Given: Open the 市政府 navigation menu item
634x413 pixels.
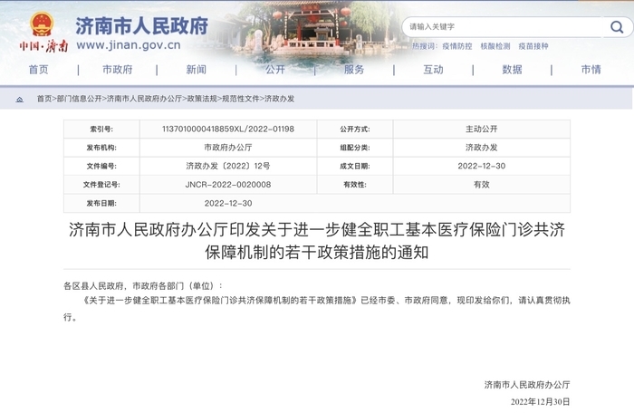Looking at the screenshot, I should click(x=118, y=70).
